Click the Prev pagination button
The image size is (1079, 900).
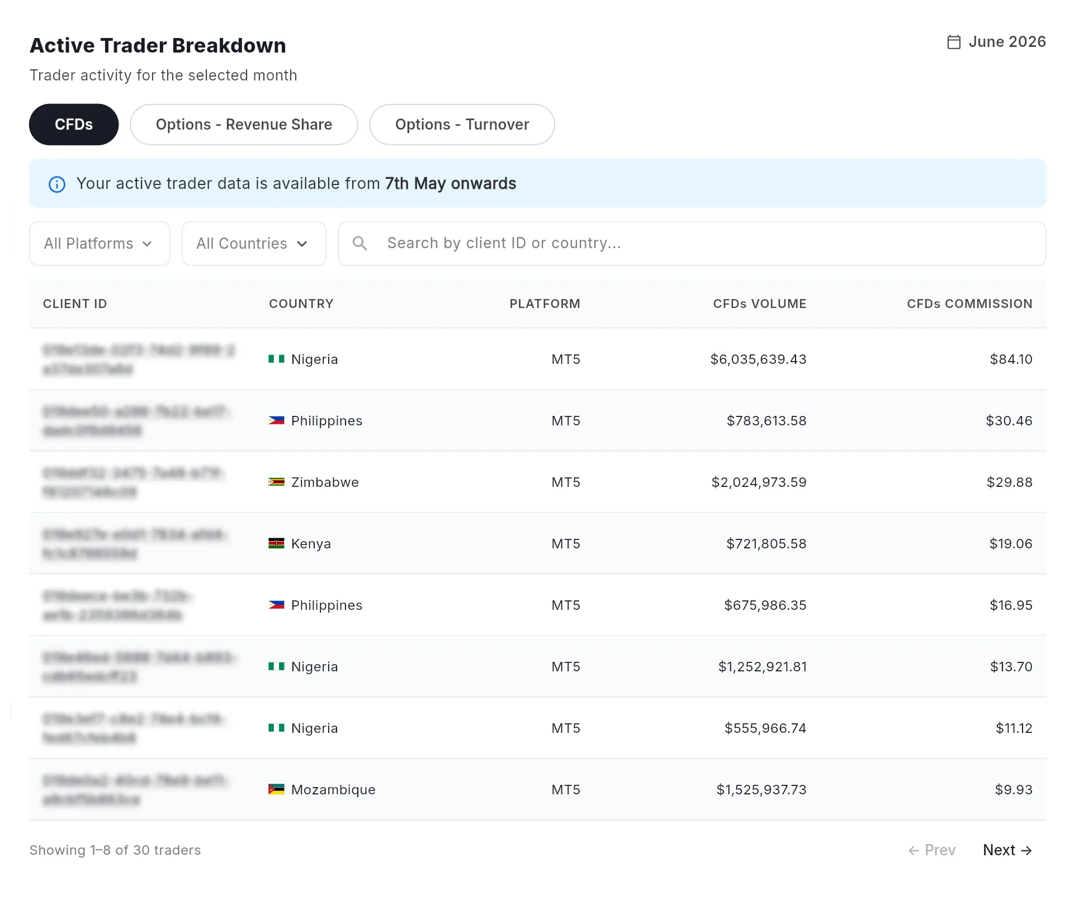[x=932, y=850]
